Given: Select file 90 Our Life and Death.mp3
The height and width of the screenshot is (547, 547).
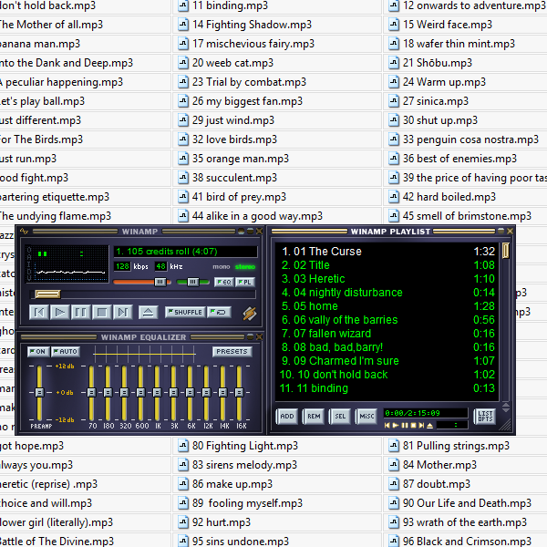Looking at the screenshot, I should click(467, 503).
